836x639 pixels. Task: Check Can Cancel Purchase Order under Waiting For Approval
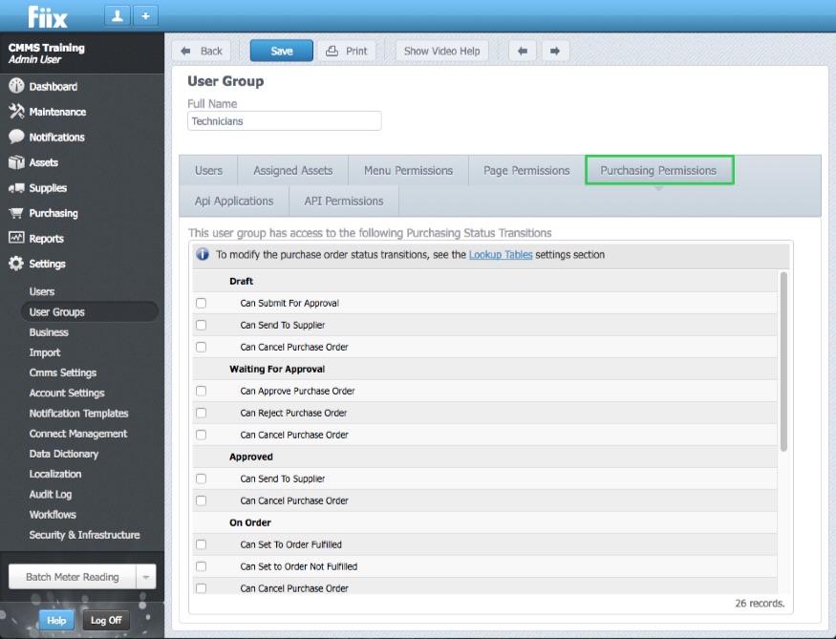[x=201, y=435]
